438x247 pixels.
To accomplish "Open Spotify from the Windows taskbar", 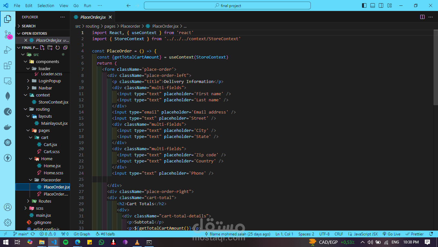I will [66, 242].
